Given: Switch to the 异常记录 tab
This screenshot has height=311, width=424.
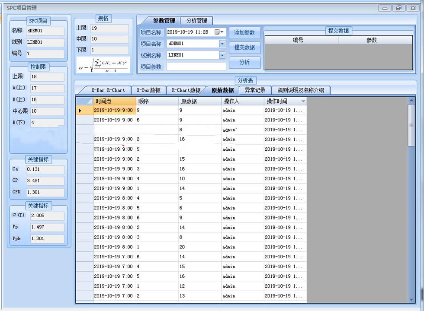Looking at the screenshot, I should click(255, 90).
